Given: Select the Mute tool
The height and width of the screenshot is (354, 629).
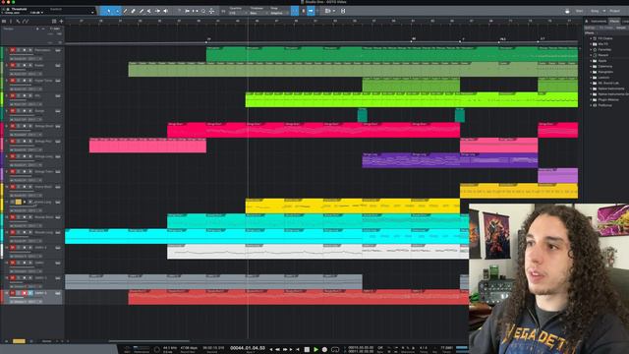Looking at the screenshot, I should point(149,11).
